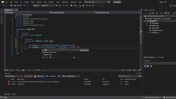Click the View Code icon in Solution Explorer
Viewport: 176px width, 99px height.
pyautogui.click(x=172, y=13)
